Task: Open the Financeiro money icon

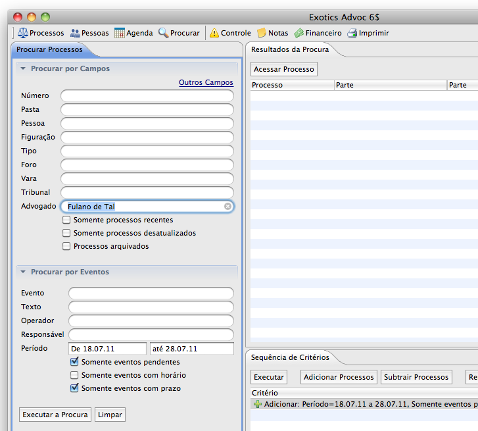Action: point(299,33)
